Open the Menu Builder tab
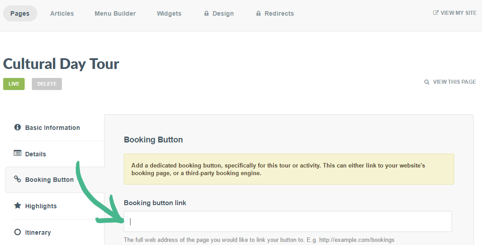The width and height of the screenshot is (482, 245). coord(115,13)
